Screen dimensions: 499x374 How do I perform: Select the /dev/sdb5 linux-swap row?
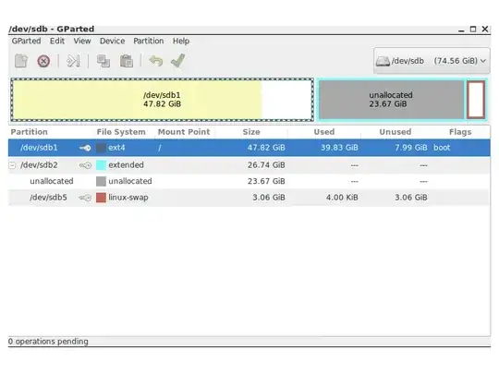coord(249,198)
